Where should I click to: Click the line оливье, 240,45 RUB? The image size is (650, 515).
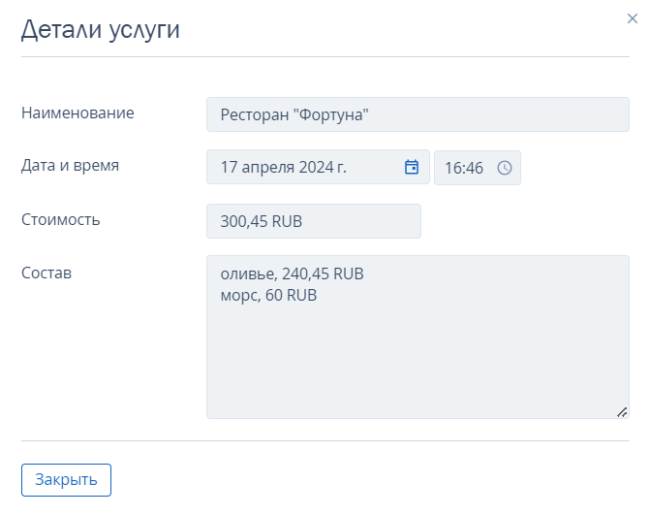[x=293, y=274]
